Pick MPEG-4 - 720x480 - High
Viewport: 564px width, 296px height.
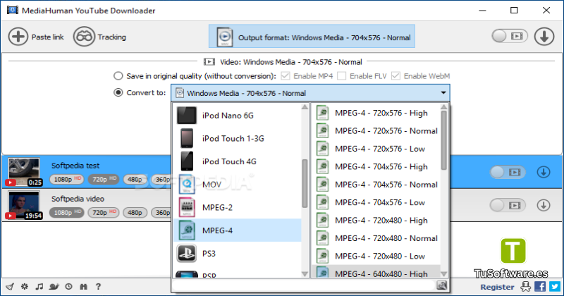click(376, 220)
